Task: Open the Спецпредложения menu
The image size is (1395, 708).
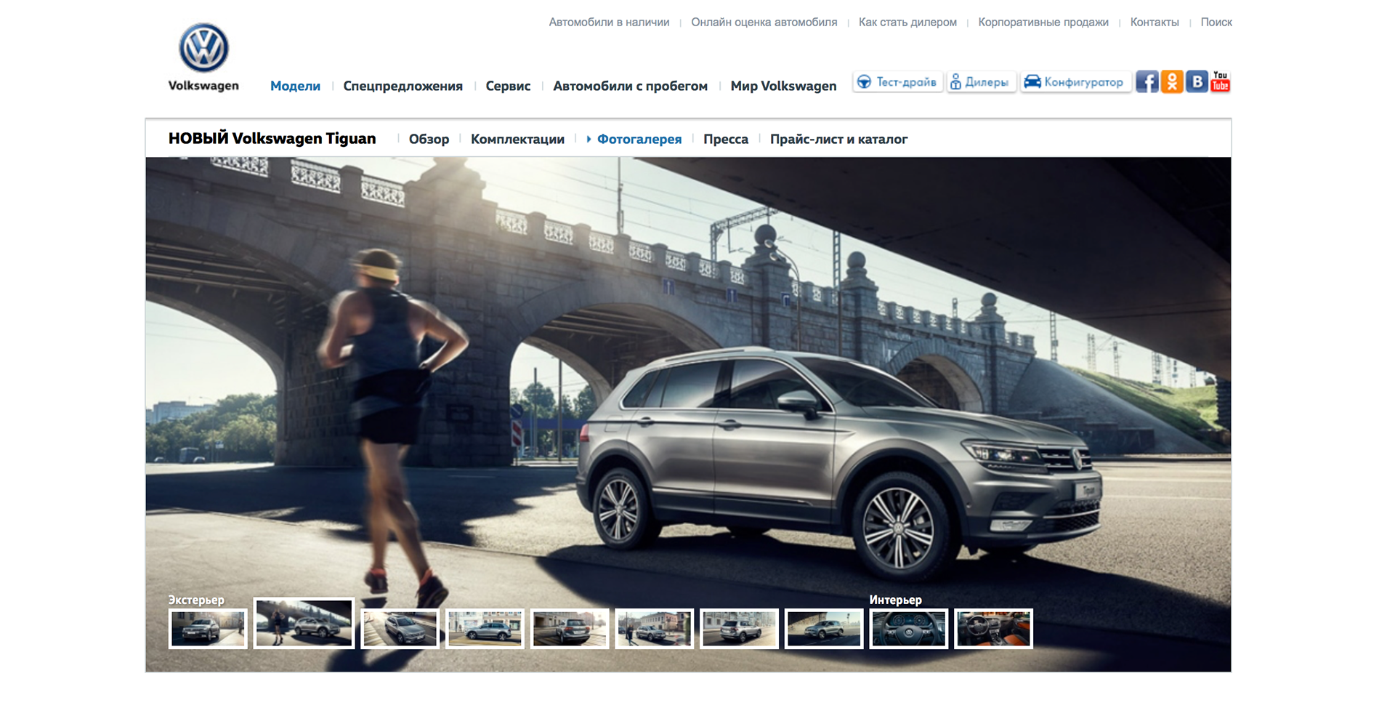Action: point(403,86)
